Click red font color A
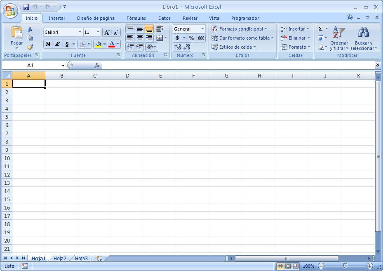This screenshot has height=271, width=383. click(x=112, y=44)
